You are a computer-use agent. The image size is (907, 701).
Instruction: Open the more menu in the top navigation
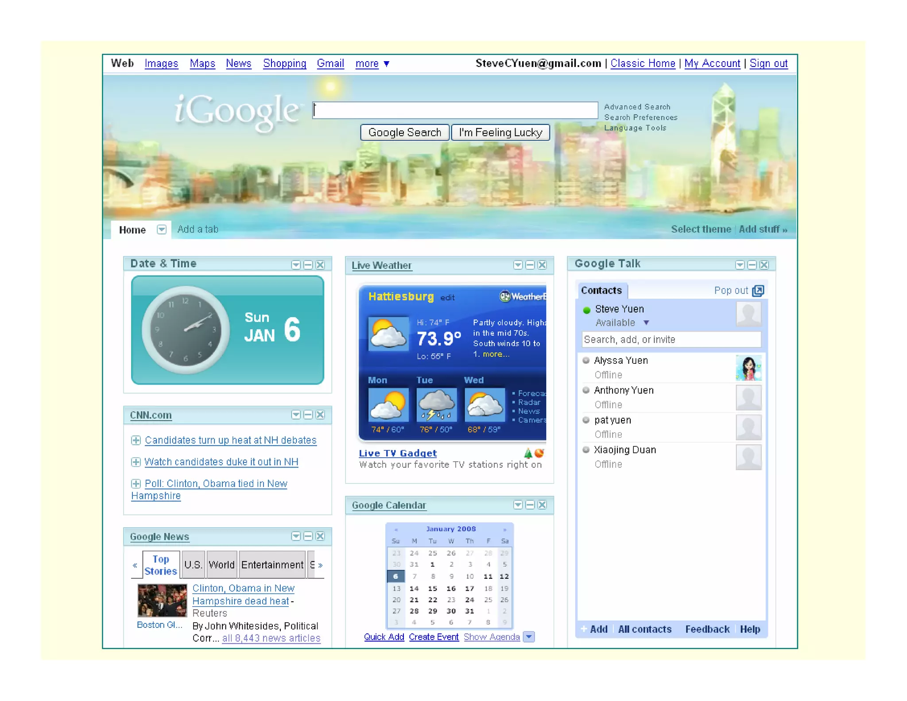pyautogui.click(x=372, y=64)
